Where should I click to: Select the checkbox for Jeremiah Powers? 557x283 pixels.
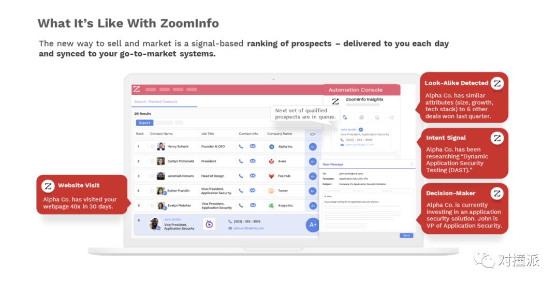152,176
